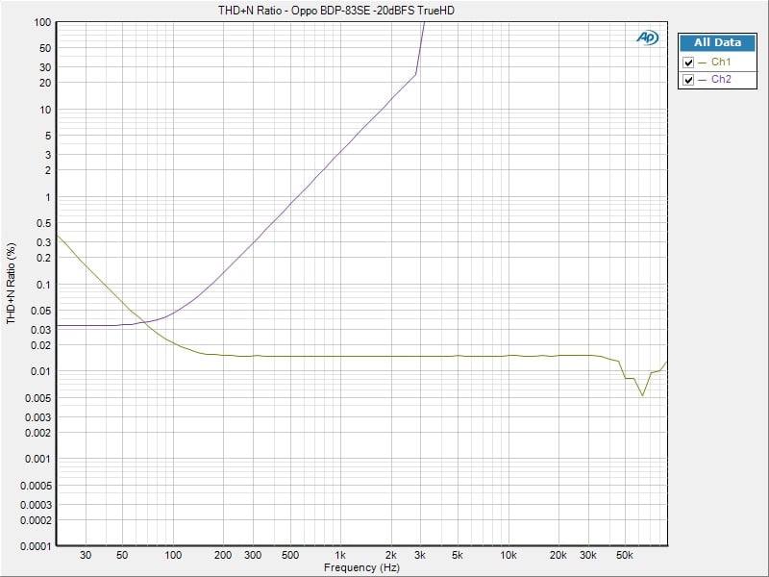
Task: Select the Ch2 label in the legend
Action: click(721, 80)
